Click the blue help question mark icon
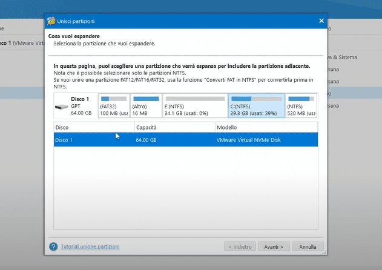This screenshot has height=270, width=382. click(x=53, y=247)
